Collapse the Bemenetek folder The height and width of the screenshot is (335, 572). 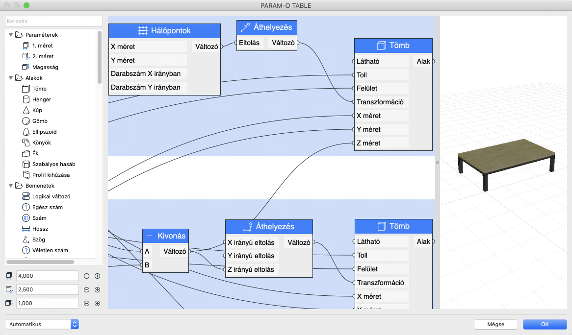coord(11,186)
